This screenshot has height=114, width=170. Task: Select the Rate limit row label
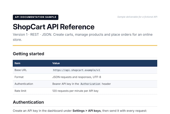20,91
